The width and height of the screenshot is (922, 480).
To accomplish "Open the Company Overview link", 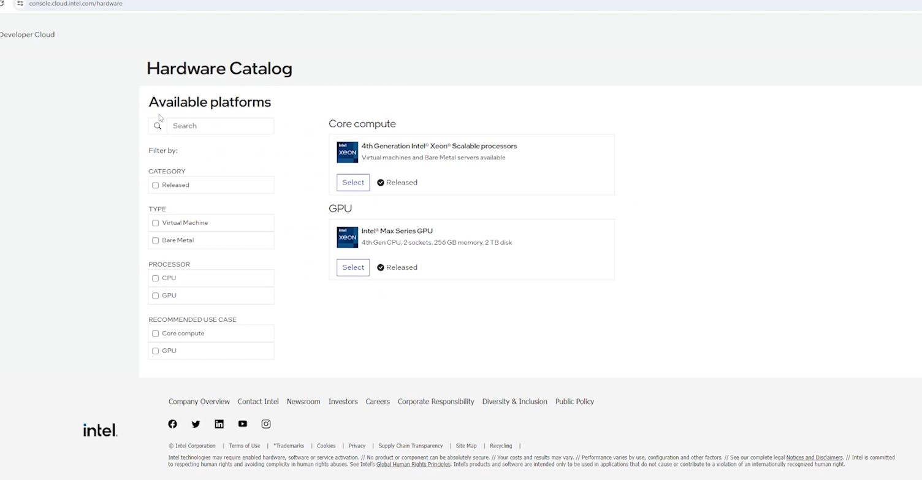I will [199, 402].
